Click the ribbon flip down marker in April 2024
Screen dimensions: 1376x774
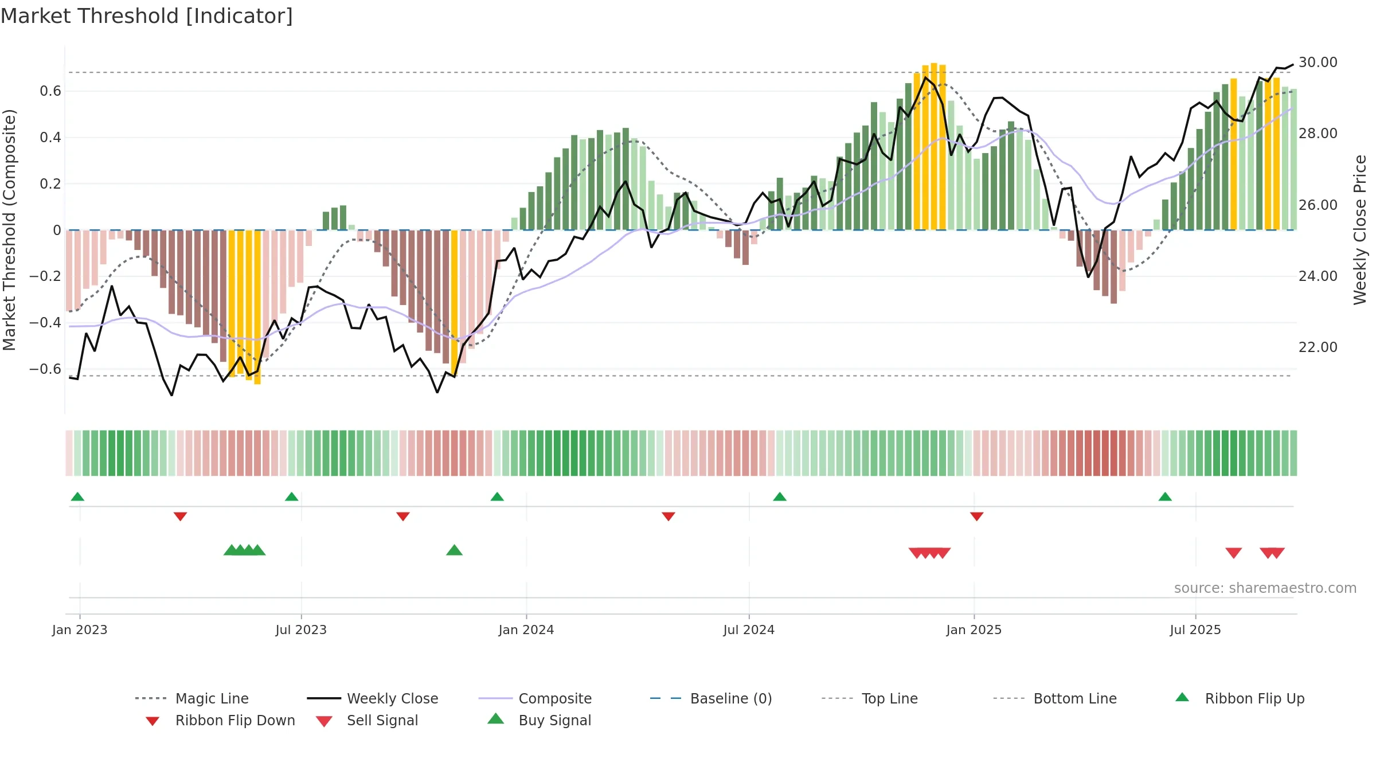pos(669,517)
